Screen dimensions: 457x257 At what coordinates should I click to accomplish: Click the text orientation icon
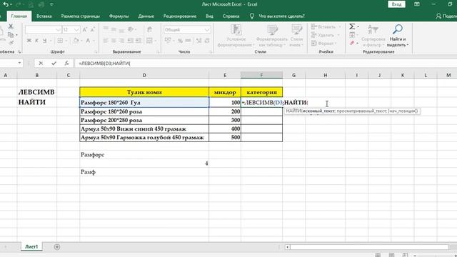131,29
